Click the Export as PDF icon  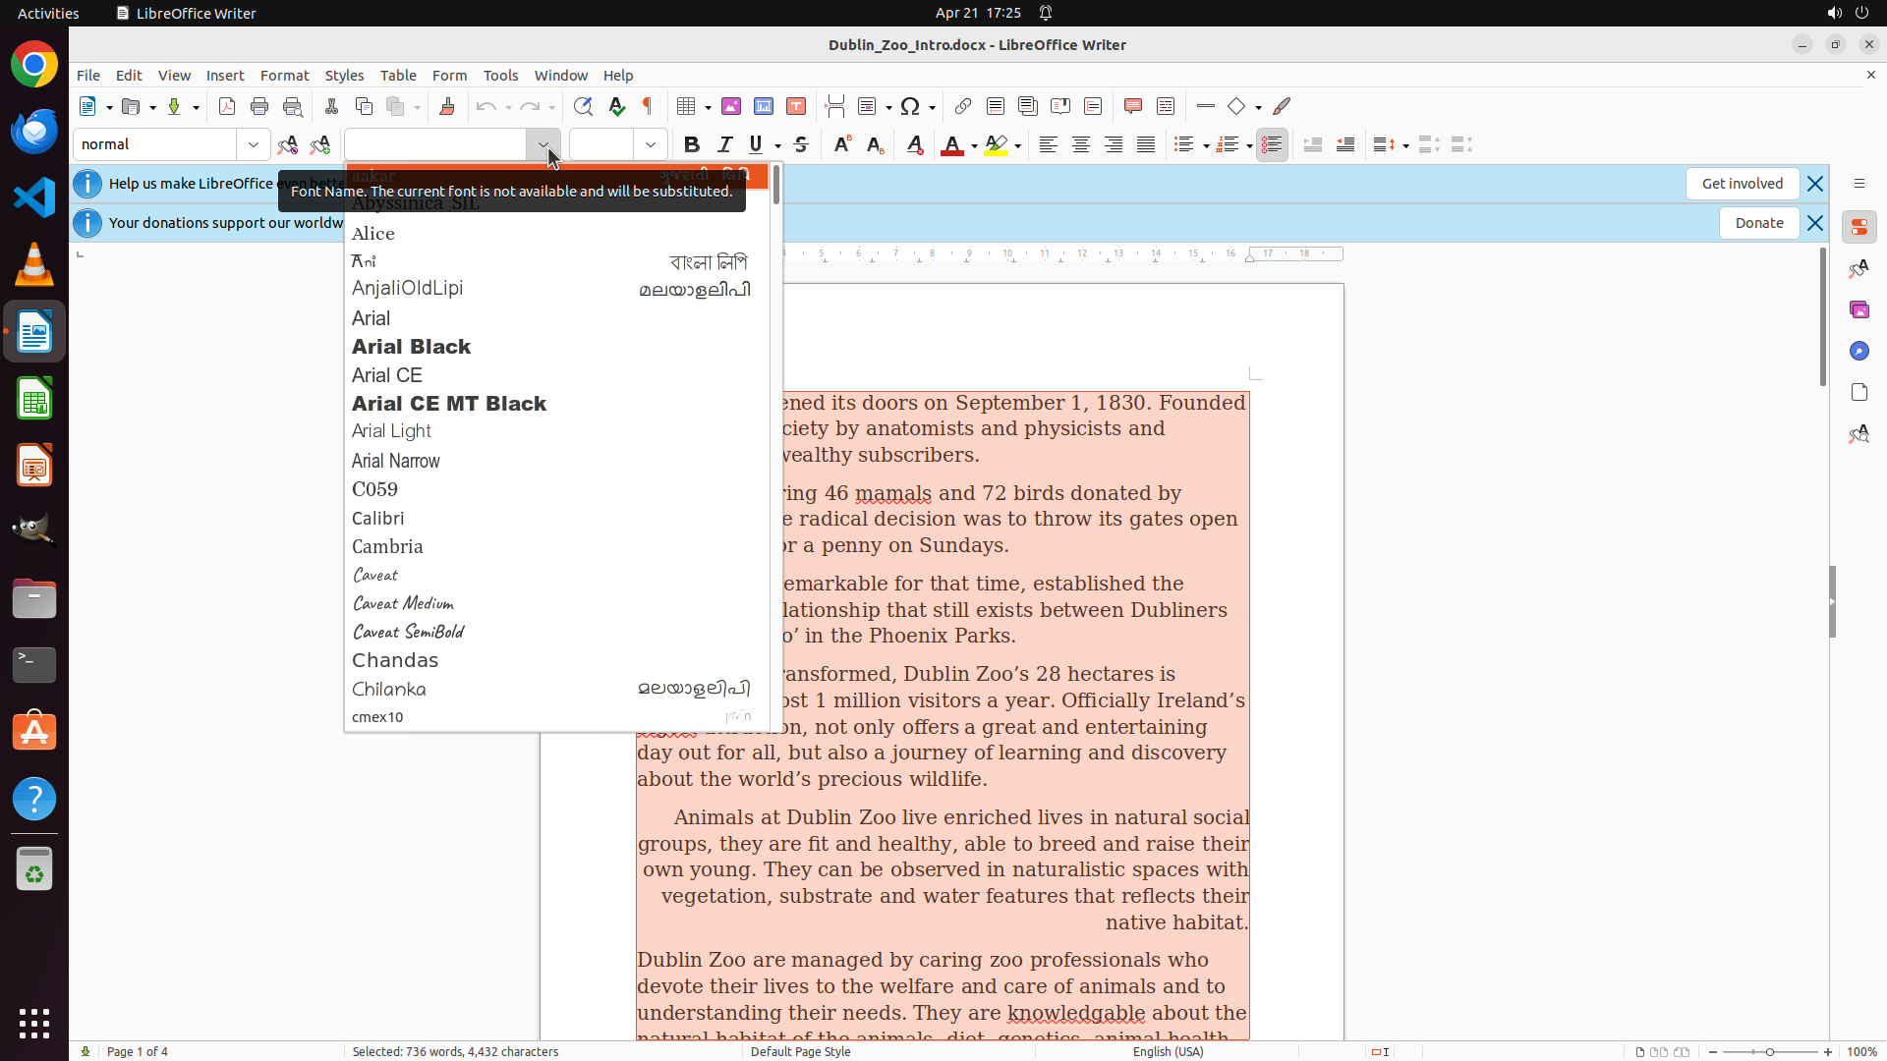pyautogui.click(x=227, y=106)
